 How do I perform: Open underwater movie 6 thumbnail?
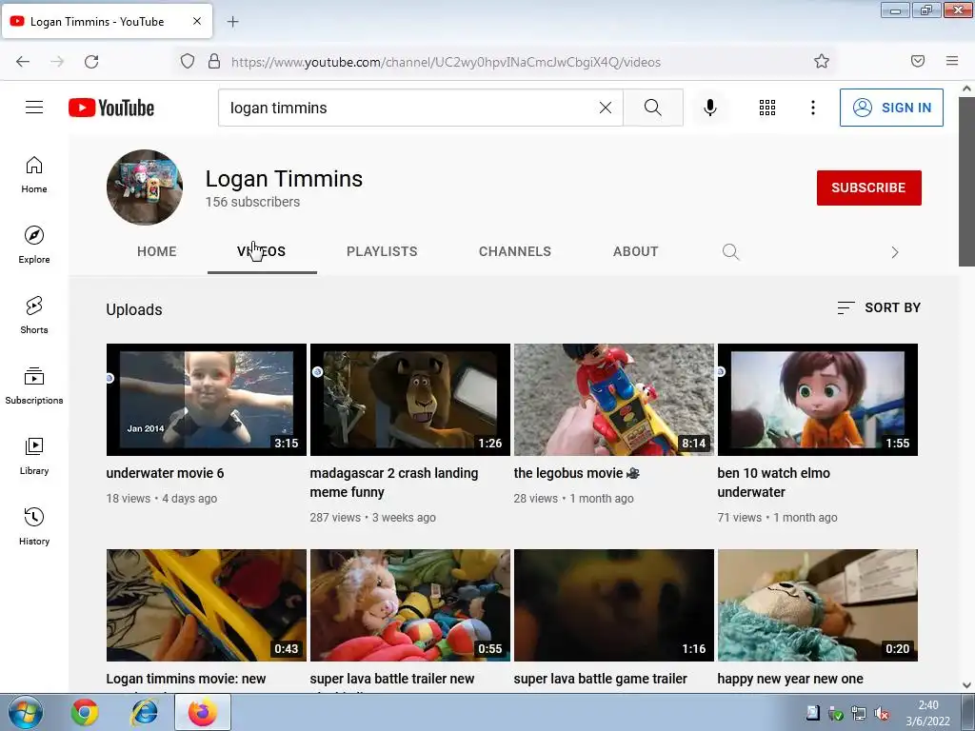pos(207,400)
